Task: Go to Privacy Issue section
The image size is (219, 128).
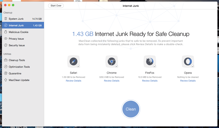Action: click(23, 39)
